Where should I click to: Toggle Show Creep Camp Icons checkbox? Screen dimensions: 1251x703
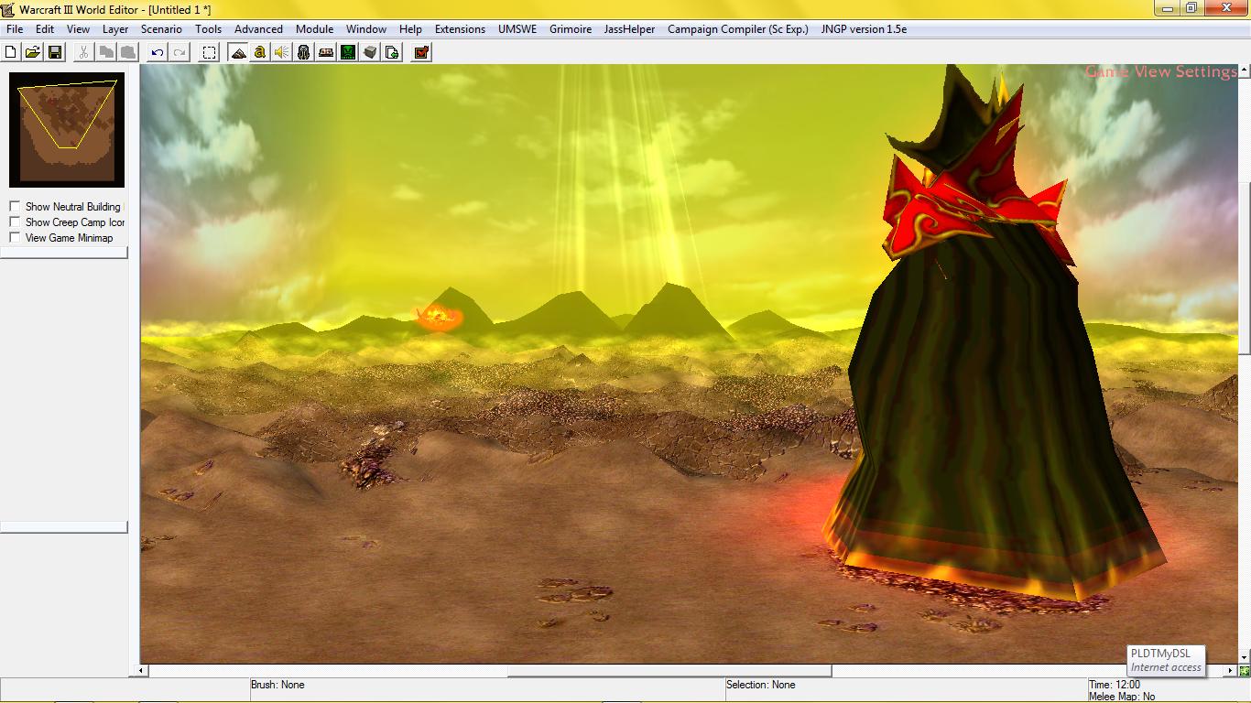pyautogui.click(x=15, y=222)
